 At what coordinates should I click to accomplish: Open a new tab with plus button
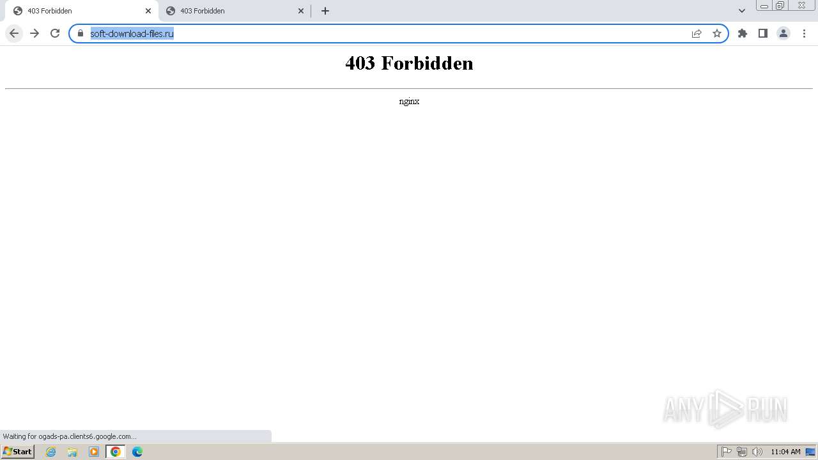[325, 11]
